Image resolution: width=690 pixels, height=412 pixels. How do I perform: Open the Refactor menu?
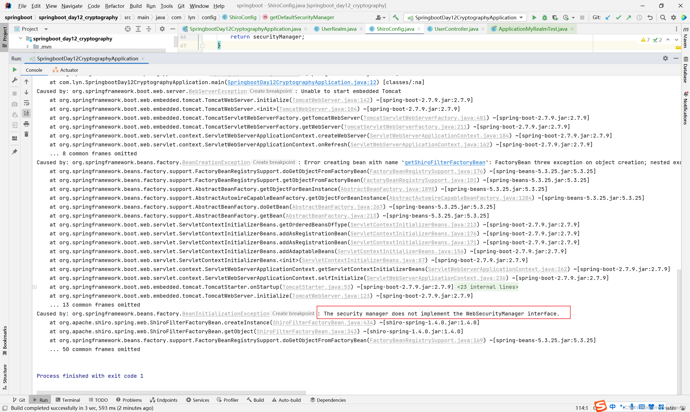[115, 6]
